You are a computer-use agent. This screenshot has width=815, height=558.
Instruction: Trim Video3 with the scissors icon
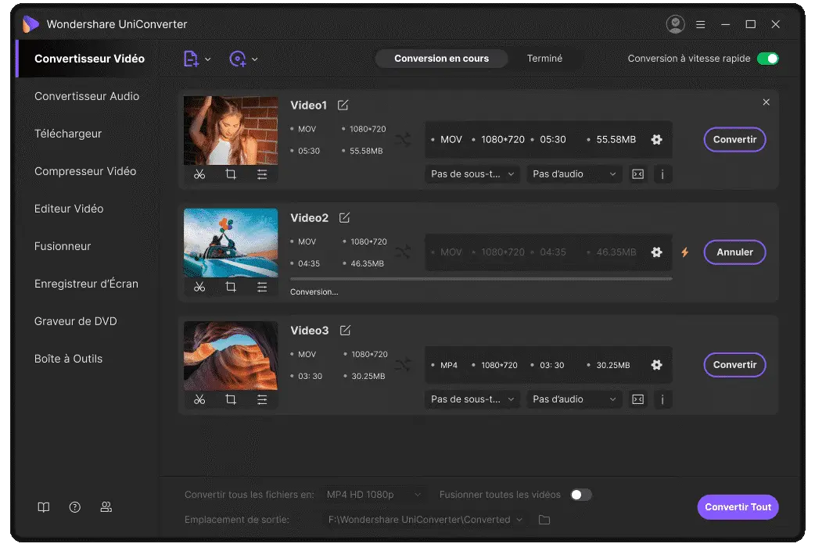[x=199, y=399]
